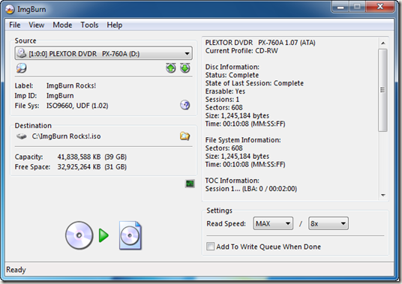Open the Help menu
402x284 pixels.
[x=115, y=25]
